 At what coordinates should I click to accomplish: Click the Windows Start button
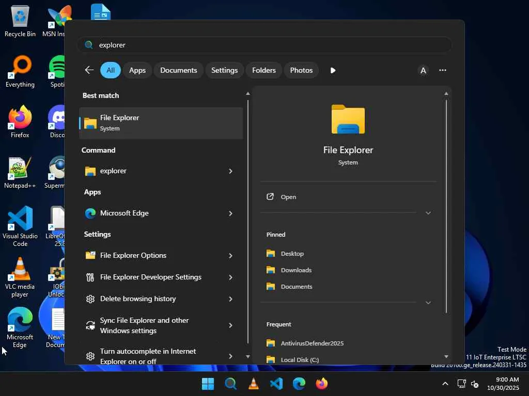[x=208, y=384]
